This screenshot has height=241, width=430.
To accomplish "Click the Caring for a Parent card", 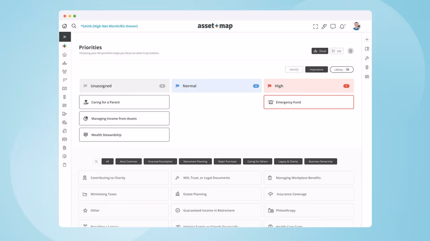I will pyautogui.click(x=124, y=102).
